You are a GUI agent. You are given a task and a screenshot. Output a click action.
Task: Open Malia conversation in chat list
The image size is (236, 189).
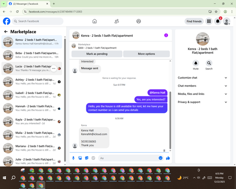pos(32,135)
